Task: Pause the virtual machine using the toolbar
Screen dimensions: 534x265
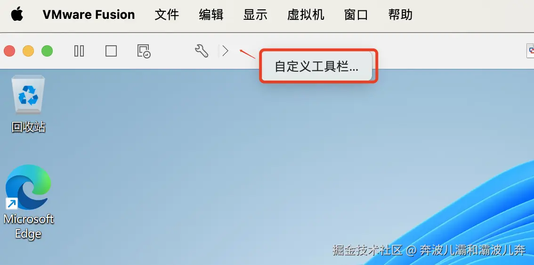Action: click(x=79, y=51)
